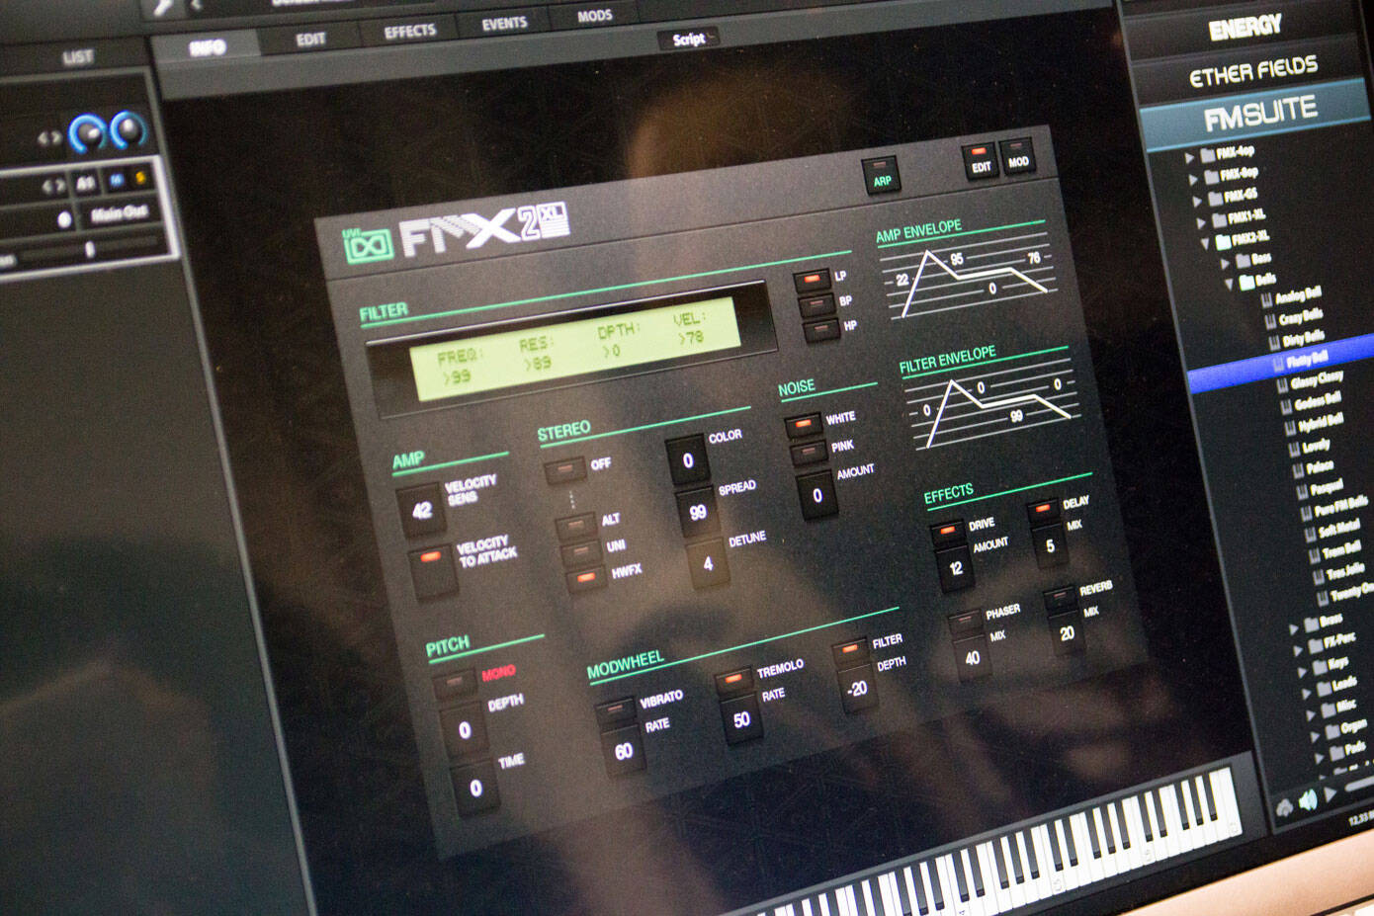The width and height of the screenshot is (1374, 916).
Task: Click the volume slider under Main Out
Action: (89, 249)
